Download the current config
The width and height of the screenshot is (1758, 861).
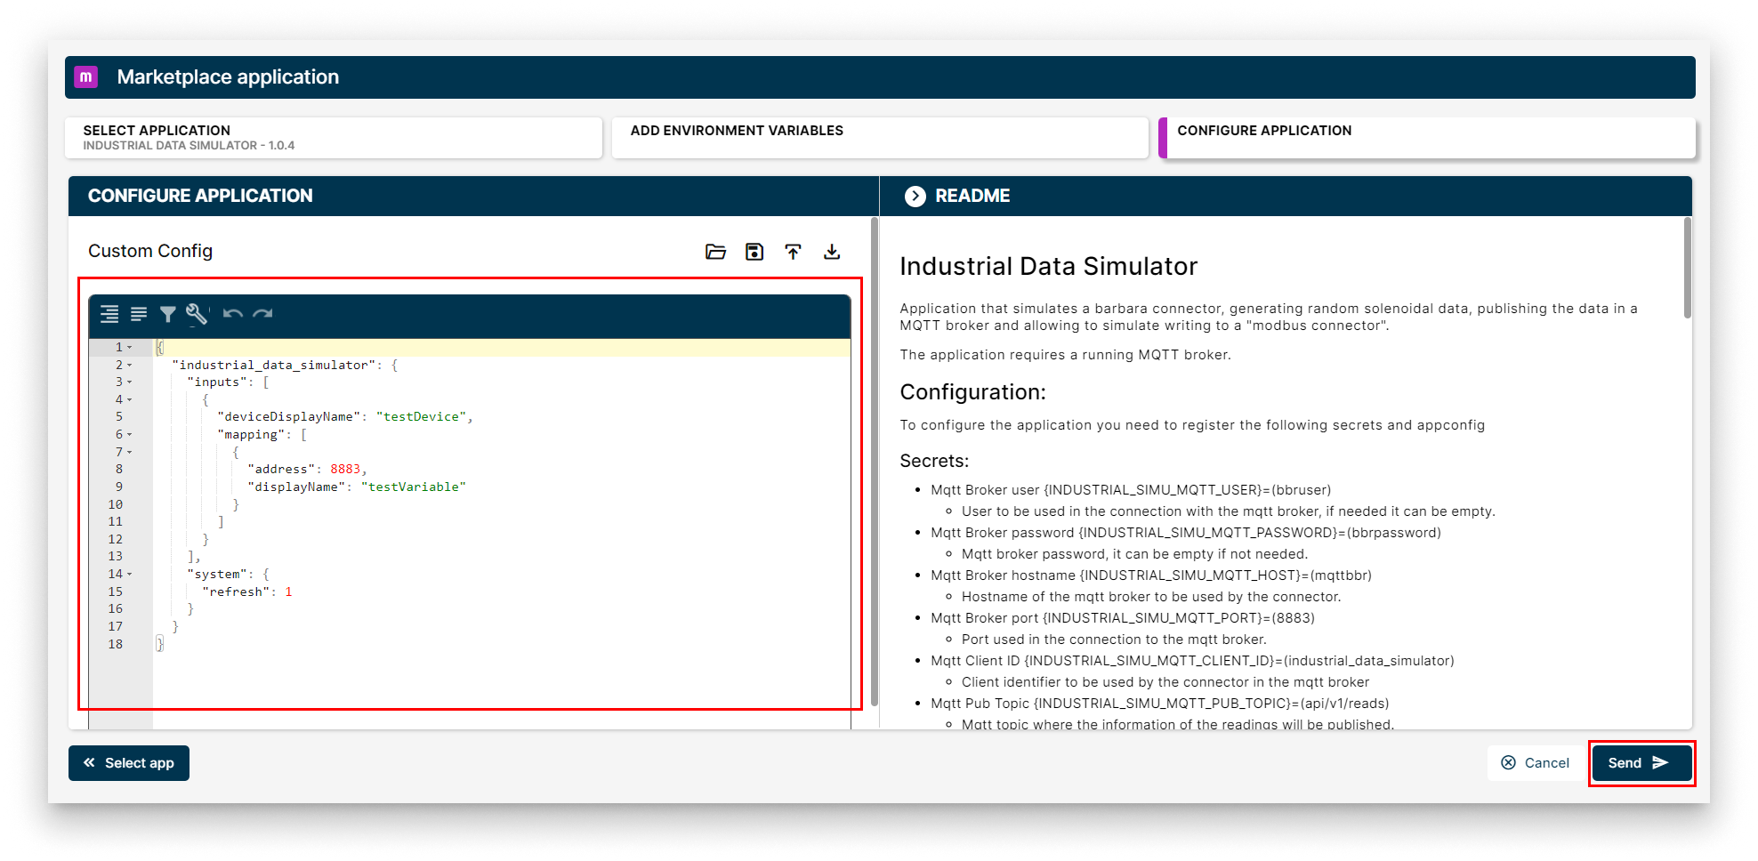(832, 252)
